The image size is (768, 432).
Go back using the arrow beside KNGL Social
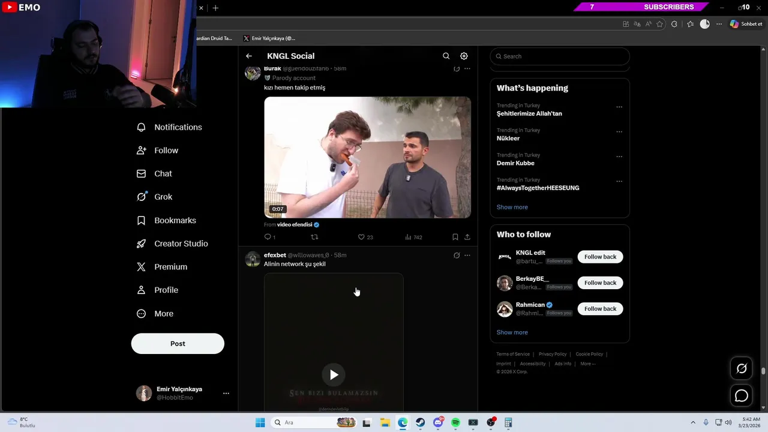tap(249, 56)
